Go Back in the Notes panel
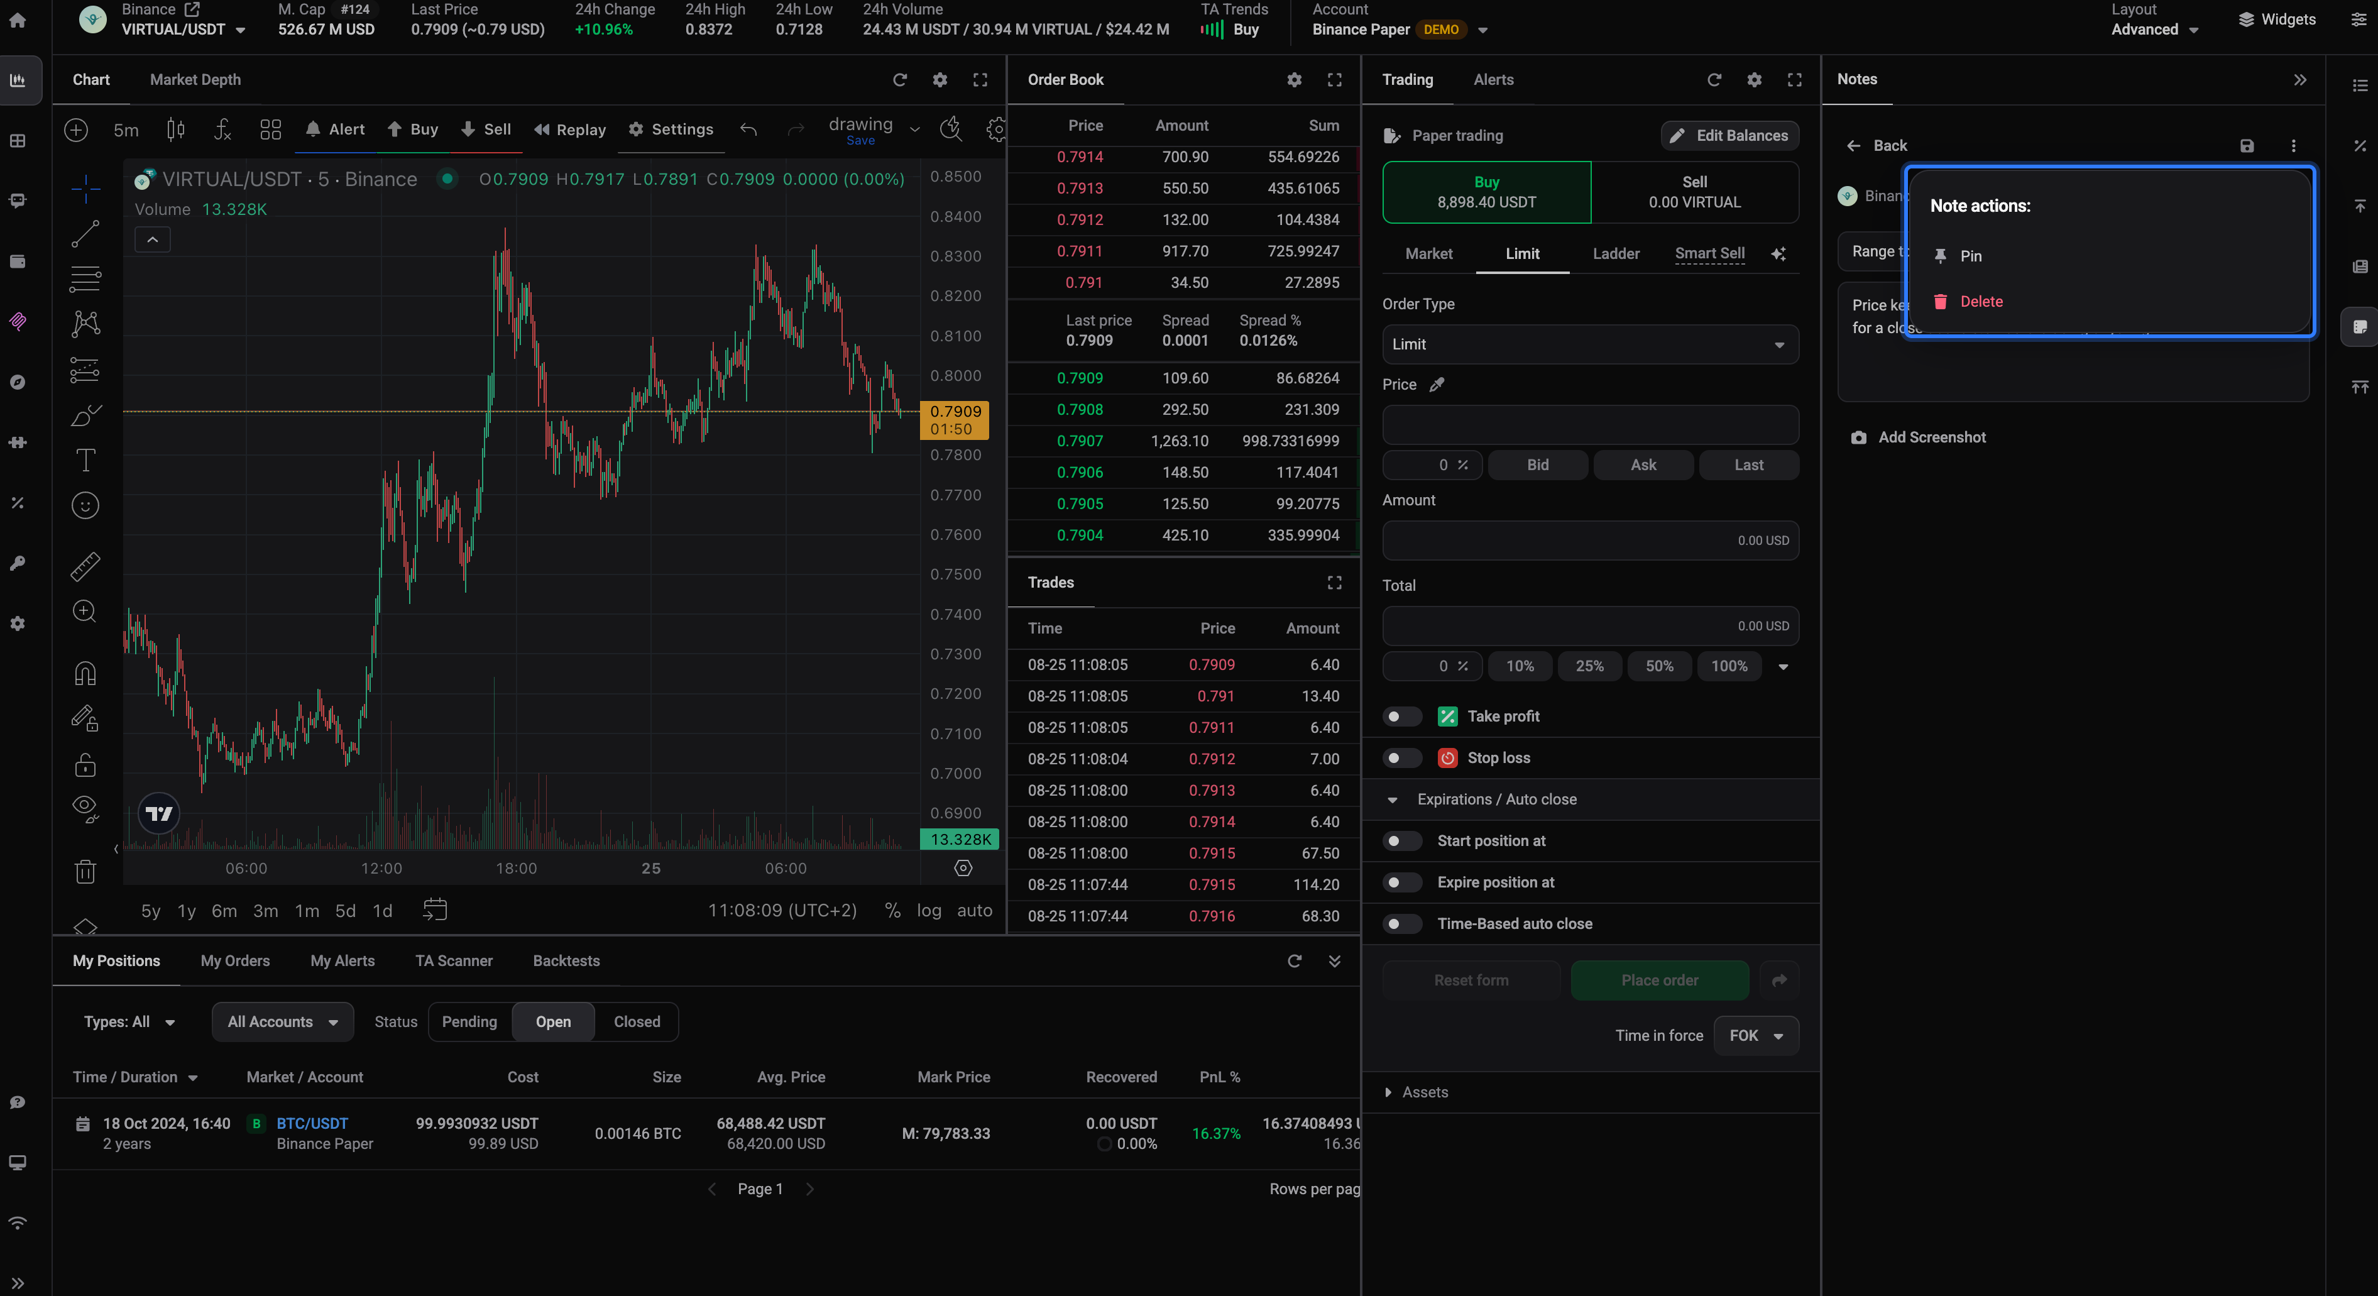This screenshot has height=1296, width=2378. [1877, 146]
